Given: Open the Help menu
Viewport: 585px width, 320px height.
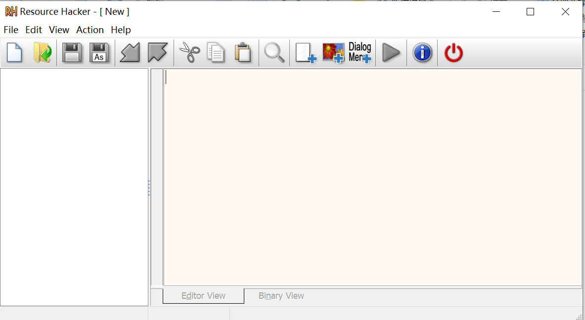Looking at the screenshot, I should tap(121, 30).
